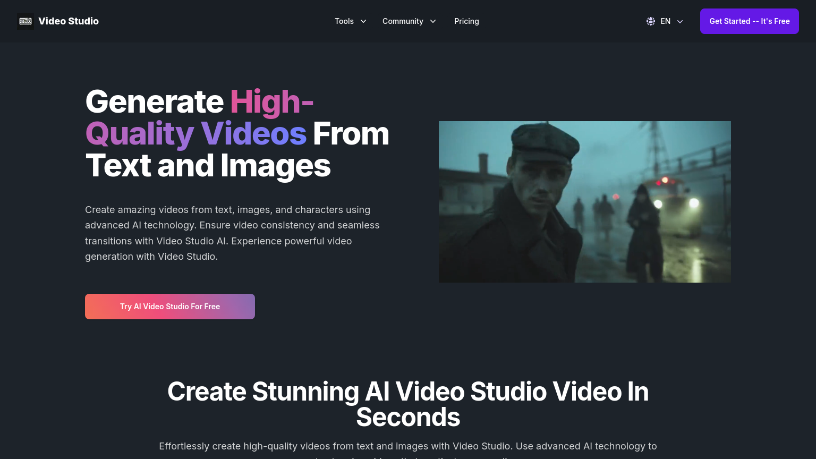Click the dark navigation bar background

pos(266,21)
